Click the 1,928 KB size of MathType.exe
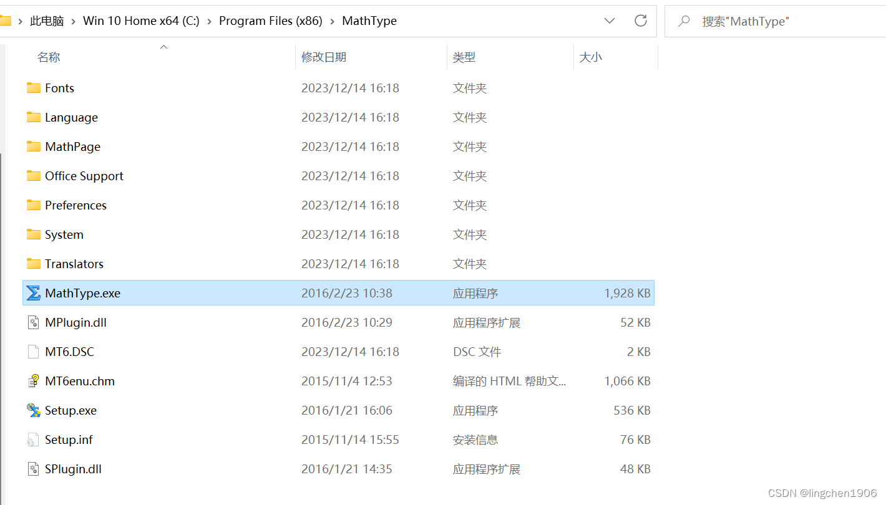The height and width of the screenshot is (505, 886). coord(627,293)
